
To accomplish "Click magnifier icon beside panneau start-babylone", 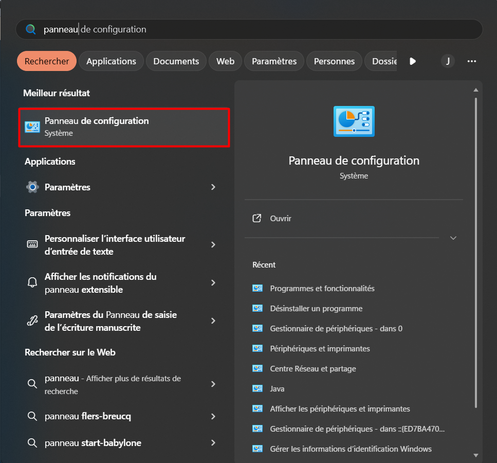I will [x=32, y=443].
